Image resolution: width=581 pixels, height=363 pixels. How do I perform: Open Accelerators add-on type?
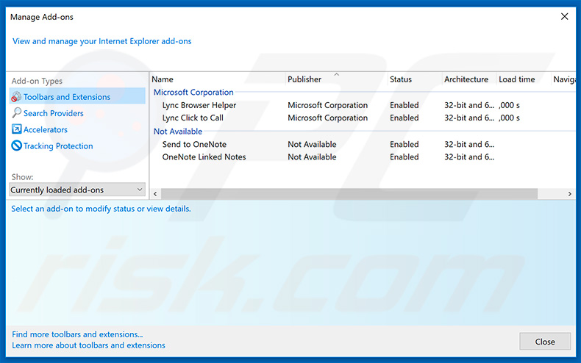(x=46, y=129)
